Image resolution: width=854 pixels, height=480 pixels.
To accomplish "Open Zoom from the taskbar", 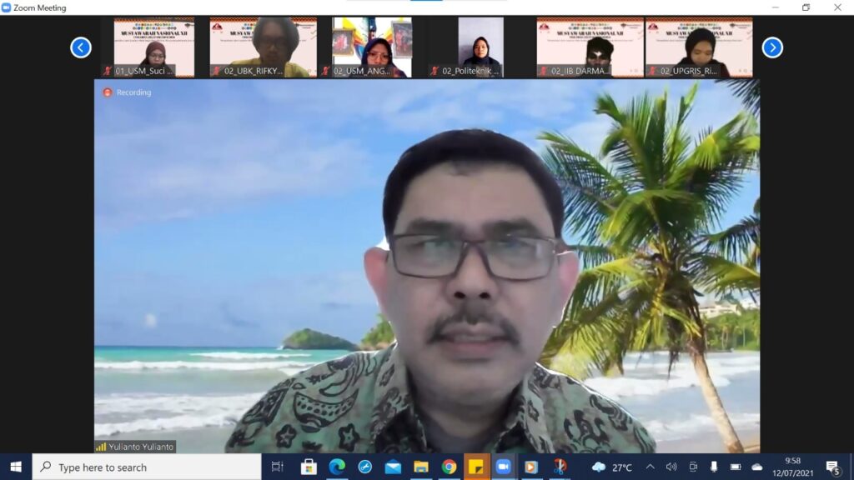I will pos(503,467).
